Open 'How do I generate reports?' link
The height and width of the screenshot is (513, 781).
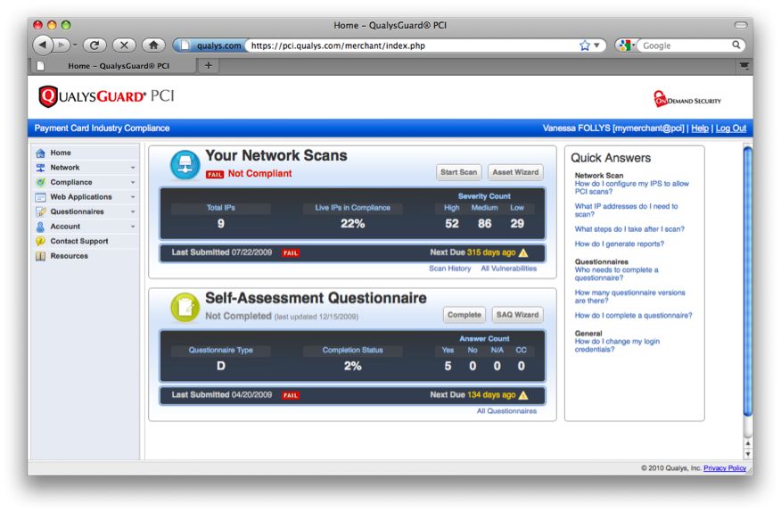619,244
